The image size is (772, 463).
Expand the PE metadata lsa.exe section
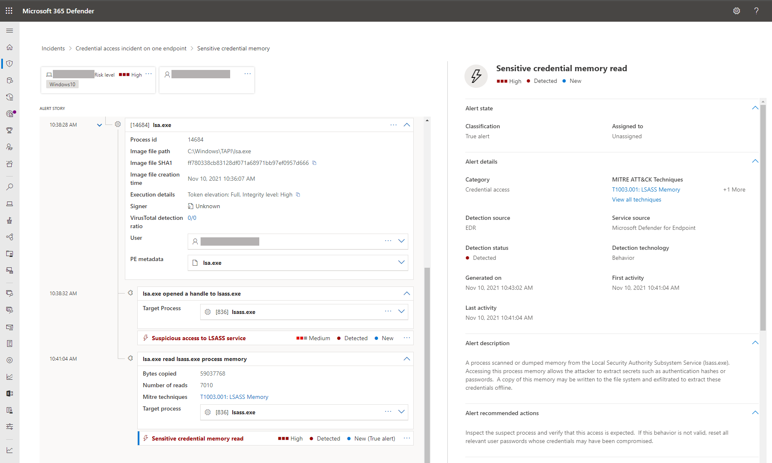[401, 262]
